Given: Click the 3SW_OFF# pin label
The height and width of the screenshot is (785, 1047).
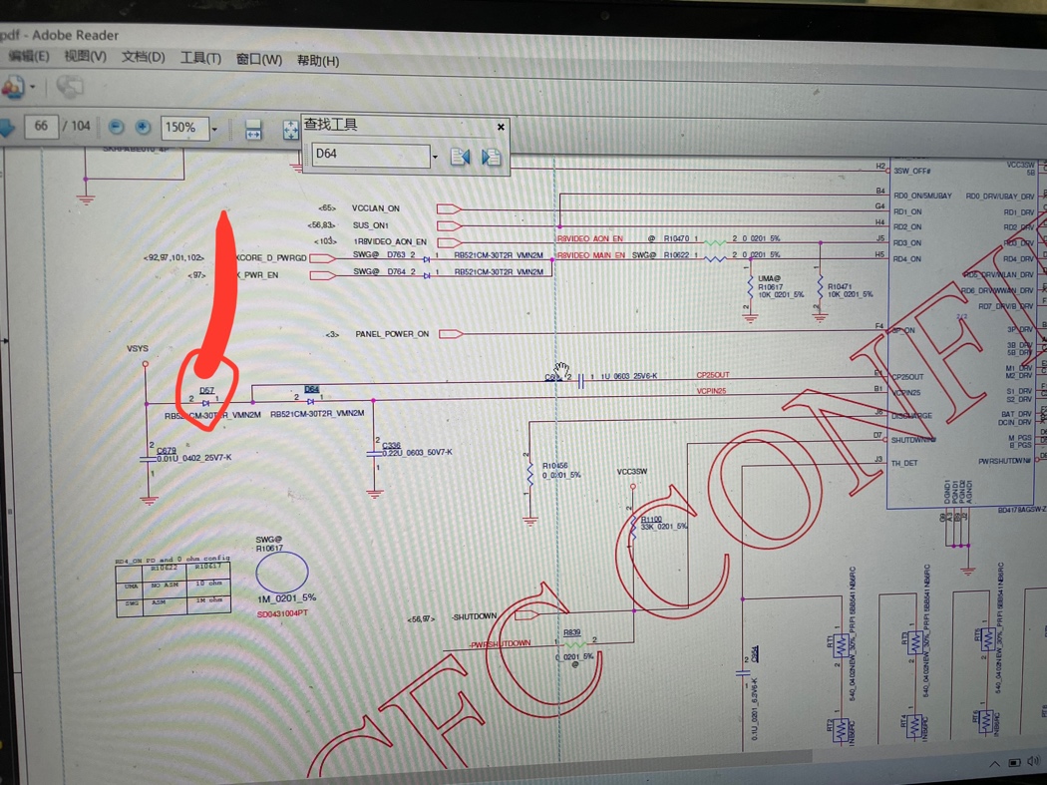Looking at the screenshot, I should pyautogui.click(x=912, y=171).
